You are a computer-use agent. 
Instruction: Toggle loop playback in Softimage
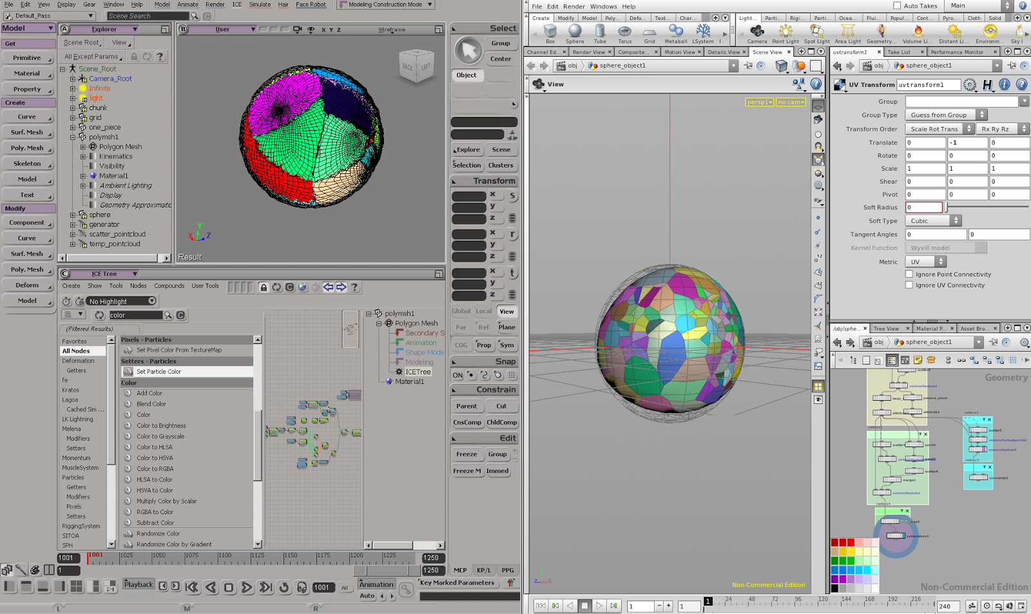pos(284,587)
